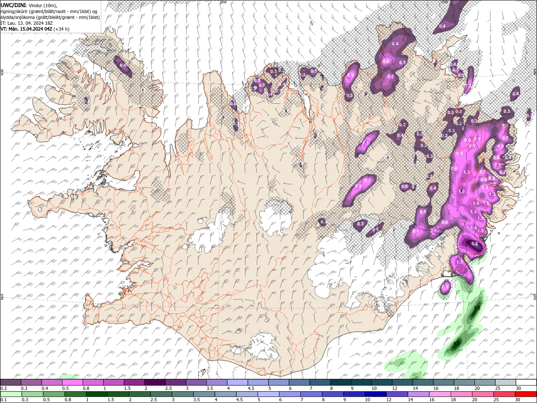Viewport: 537px width, 403px height.
Task: Click the 3.2 snowfall value on the map
Action: tap(474, 243)
